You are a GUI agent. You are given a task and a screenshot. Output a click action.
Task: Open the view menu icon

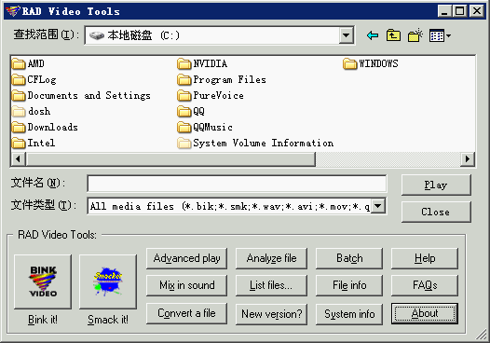click(440, 35)
